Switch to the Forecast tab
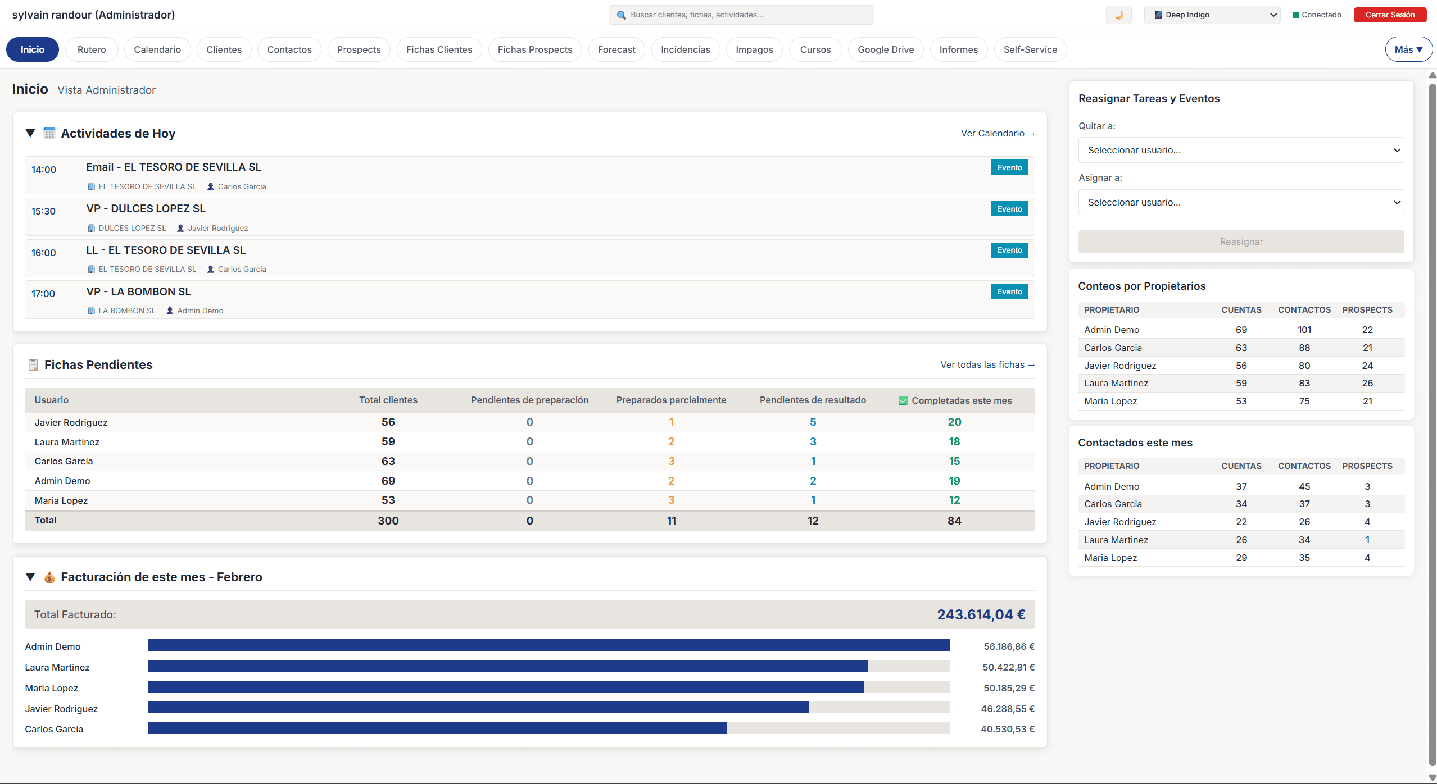 click(x=616, y=49)
